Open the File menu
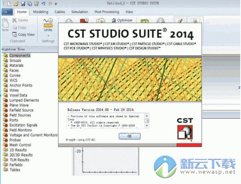Viewport: 241px width, 184px height. click(x=7, y=12)
